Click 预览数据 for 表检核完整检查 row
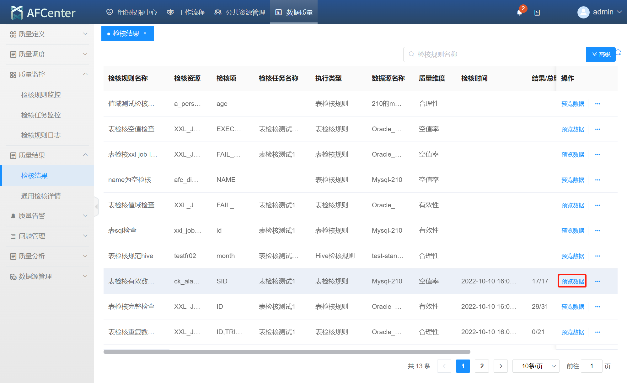This screenshot has width=627, height=383. tap(572, 307)
